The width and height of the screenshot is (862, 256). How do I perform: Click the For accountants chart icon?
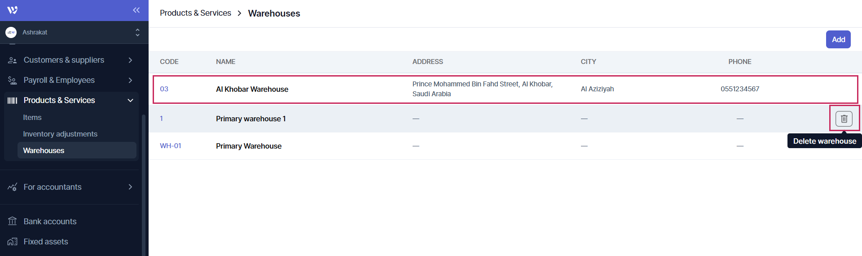point(13,187)
